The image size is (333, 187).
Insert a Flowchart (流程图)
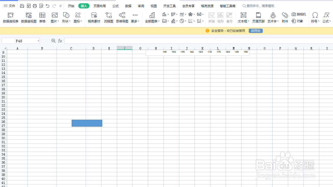pos(109,18)
